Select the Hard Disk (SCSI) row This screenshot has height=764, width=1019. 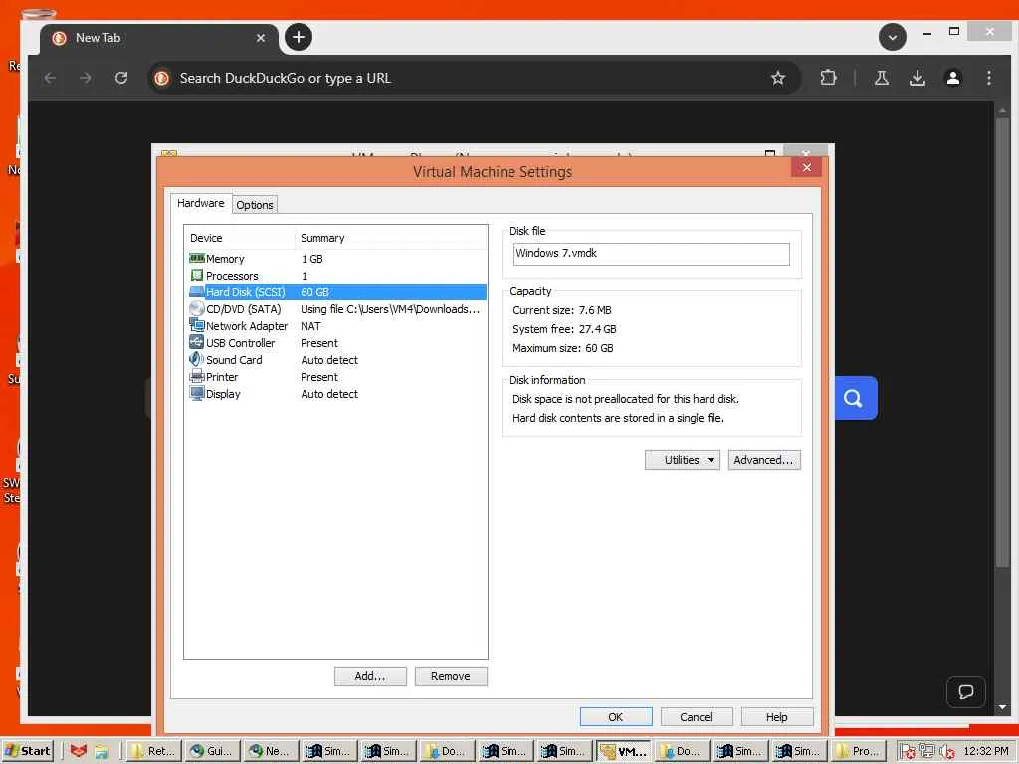coord(337,292)
